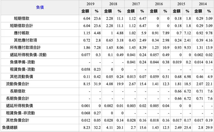Select 2014 其他流動負債 amount 0.46
The width and height of the screenshot is (214, 132).
point(200,77)
